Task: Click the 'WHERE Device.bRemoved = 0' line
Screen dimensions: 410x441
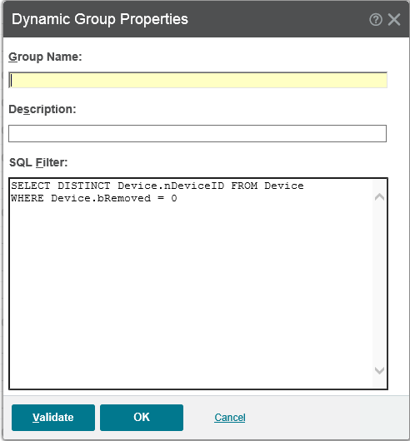Action: click(94, 198)
